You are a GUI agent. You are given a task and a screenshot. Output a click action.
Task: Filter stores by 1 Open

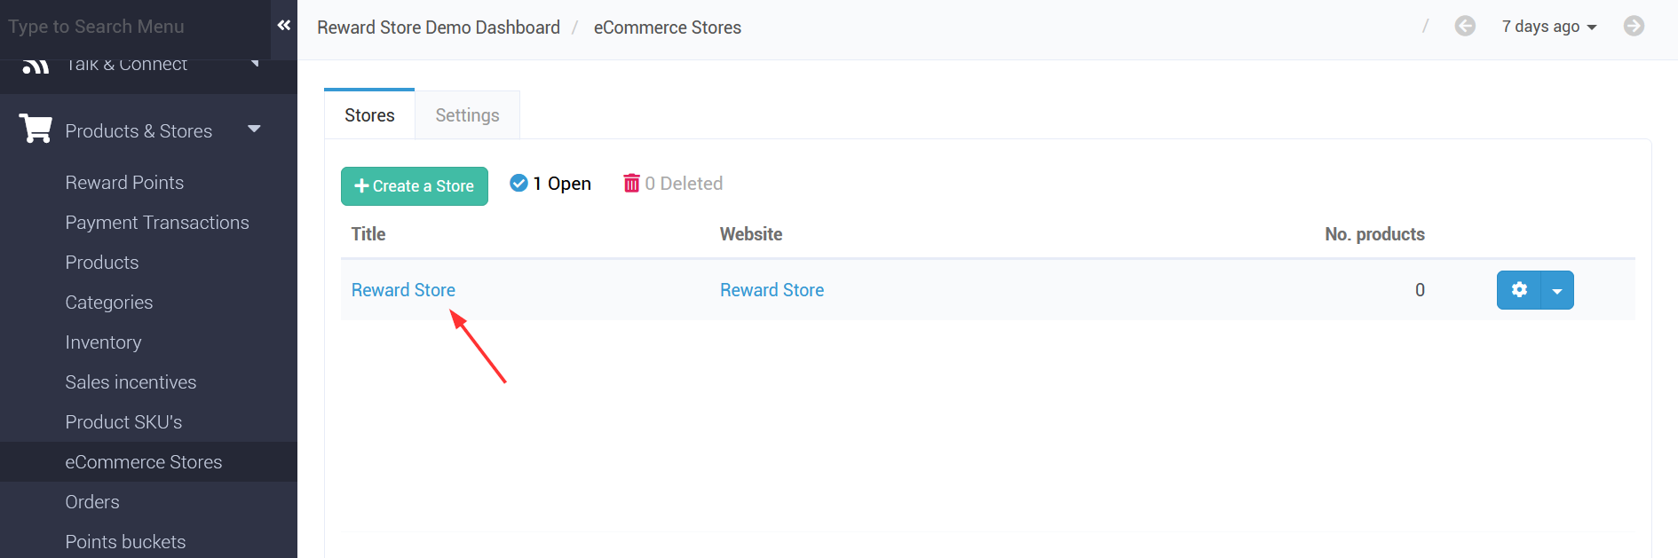(562, 184)
